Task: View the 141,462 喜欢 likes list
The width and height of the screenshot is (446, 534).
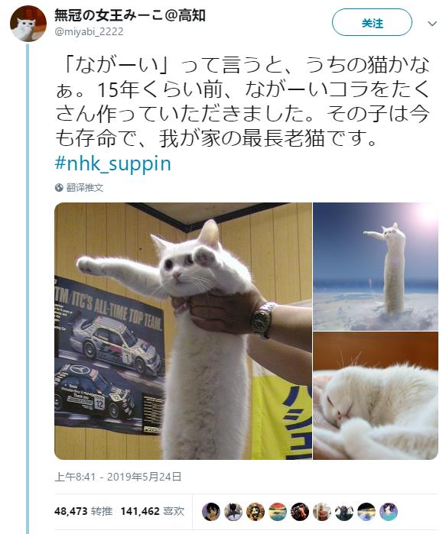Action: [x=152, y=511]
